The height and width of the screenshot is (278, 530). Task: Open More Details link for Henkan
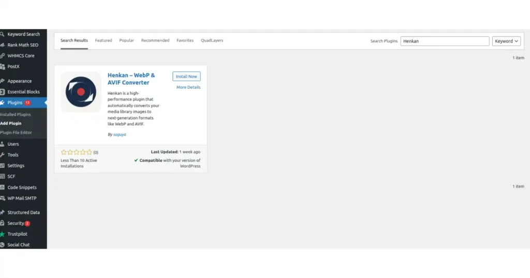(188, 87)
